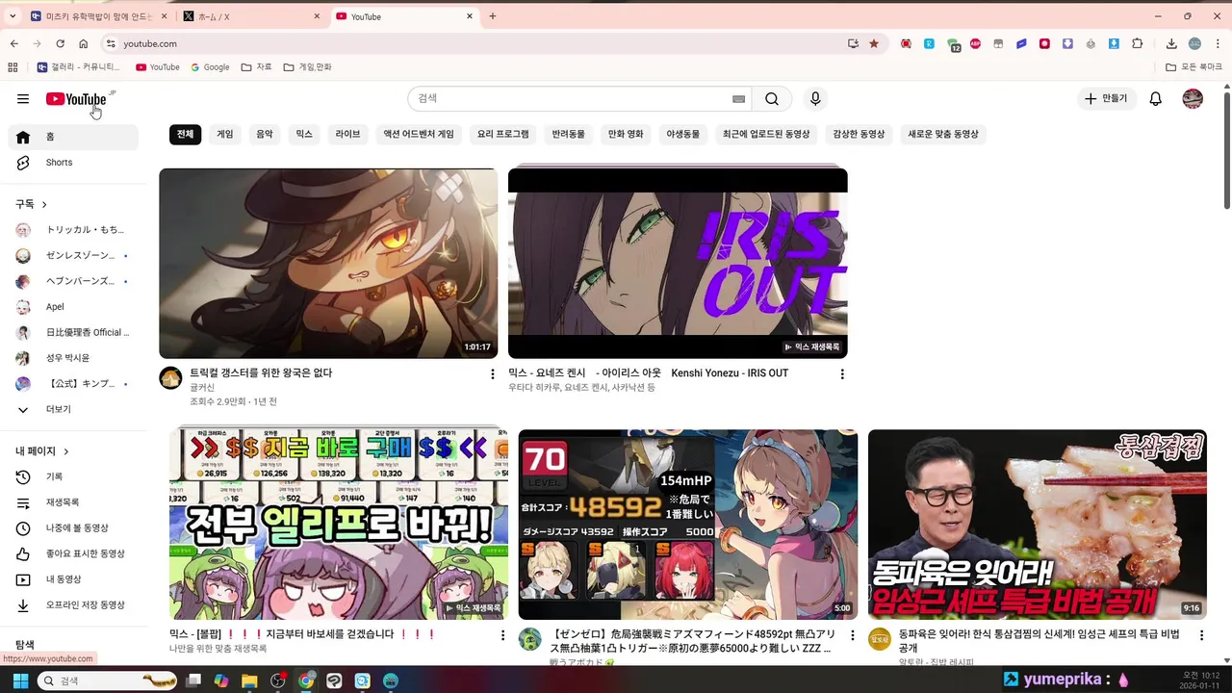The height and width of the screenshot is (693, 1232).
Task: Click the taskbar 검색 search box
Action: tap(108, 680)
